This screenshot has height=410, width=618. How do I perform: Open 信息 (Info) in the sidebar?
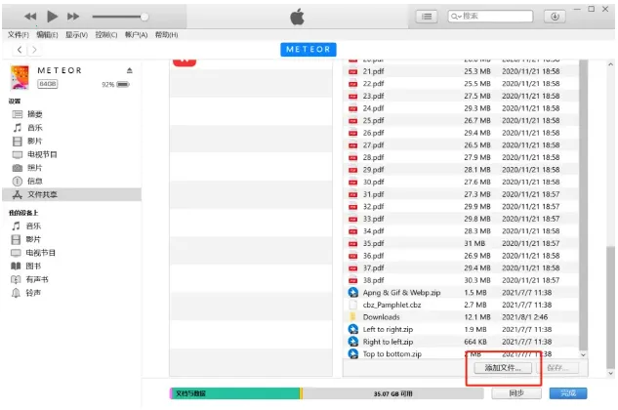coord(34,181)
